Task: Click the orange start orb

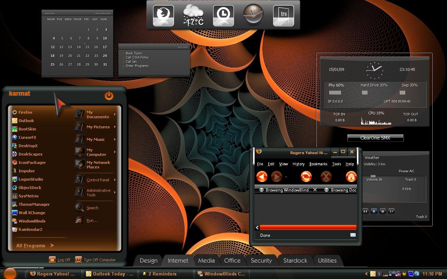Action: pos(10,273)
